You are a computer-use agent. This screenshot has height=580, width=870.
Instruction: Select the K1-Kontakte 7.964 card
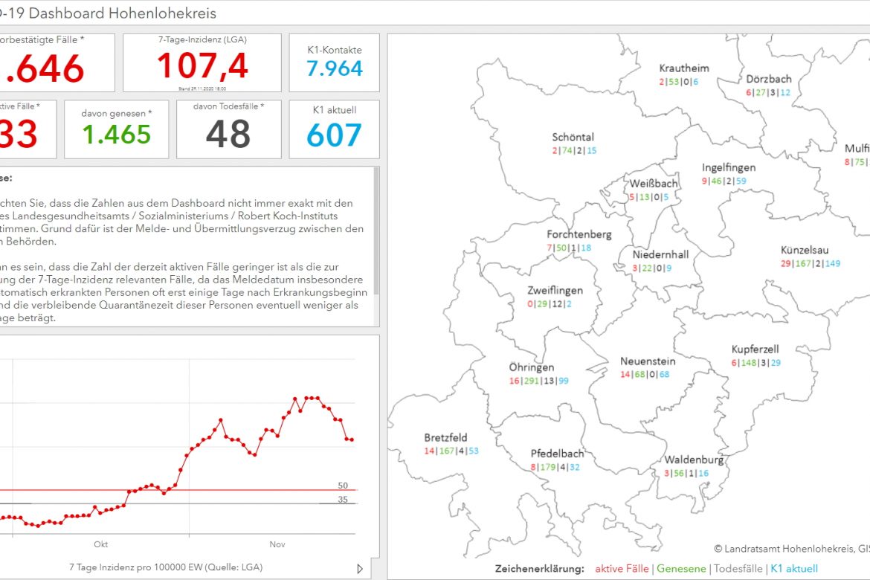334,62
